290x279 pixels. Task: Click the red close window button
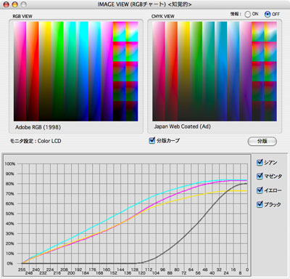(x=7, y=4)
